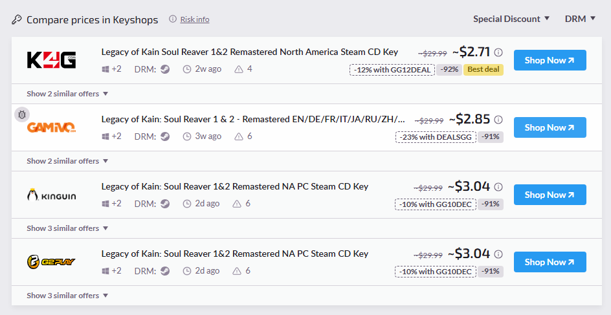Click the clock icon next to 2w ago
This screenshot has height=315, width=611.
pyautogui.click(x=187, y=69)
